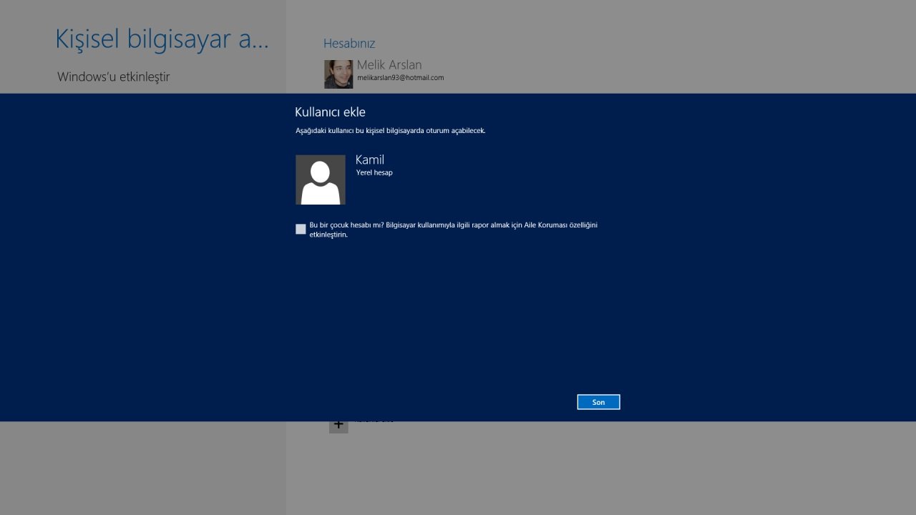Click the Kamil user name text
Screen dimensions: 916x515
tap(370, 160)
